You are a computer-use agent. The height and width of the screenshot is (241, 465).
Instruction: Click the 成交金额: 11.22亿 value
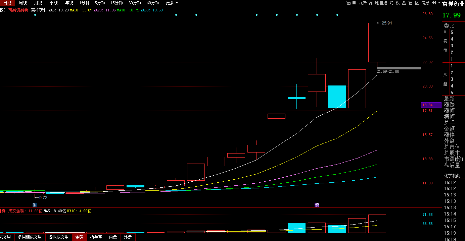click(26, 211)
